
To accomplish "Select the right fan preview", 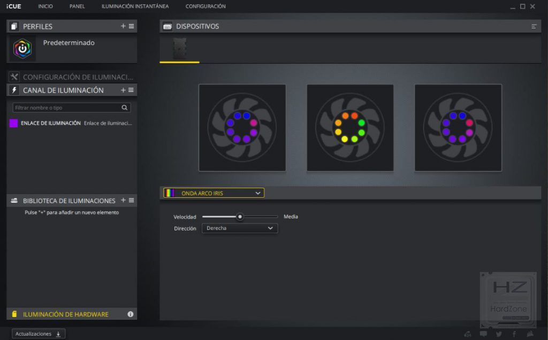I will (x=458, y=128).
